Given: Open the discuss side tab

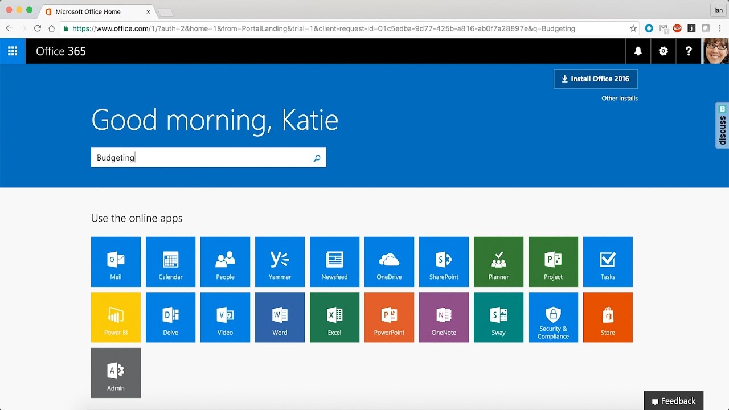Looking at the screenshot, I should pos(722,125).
